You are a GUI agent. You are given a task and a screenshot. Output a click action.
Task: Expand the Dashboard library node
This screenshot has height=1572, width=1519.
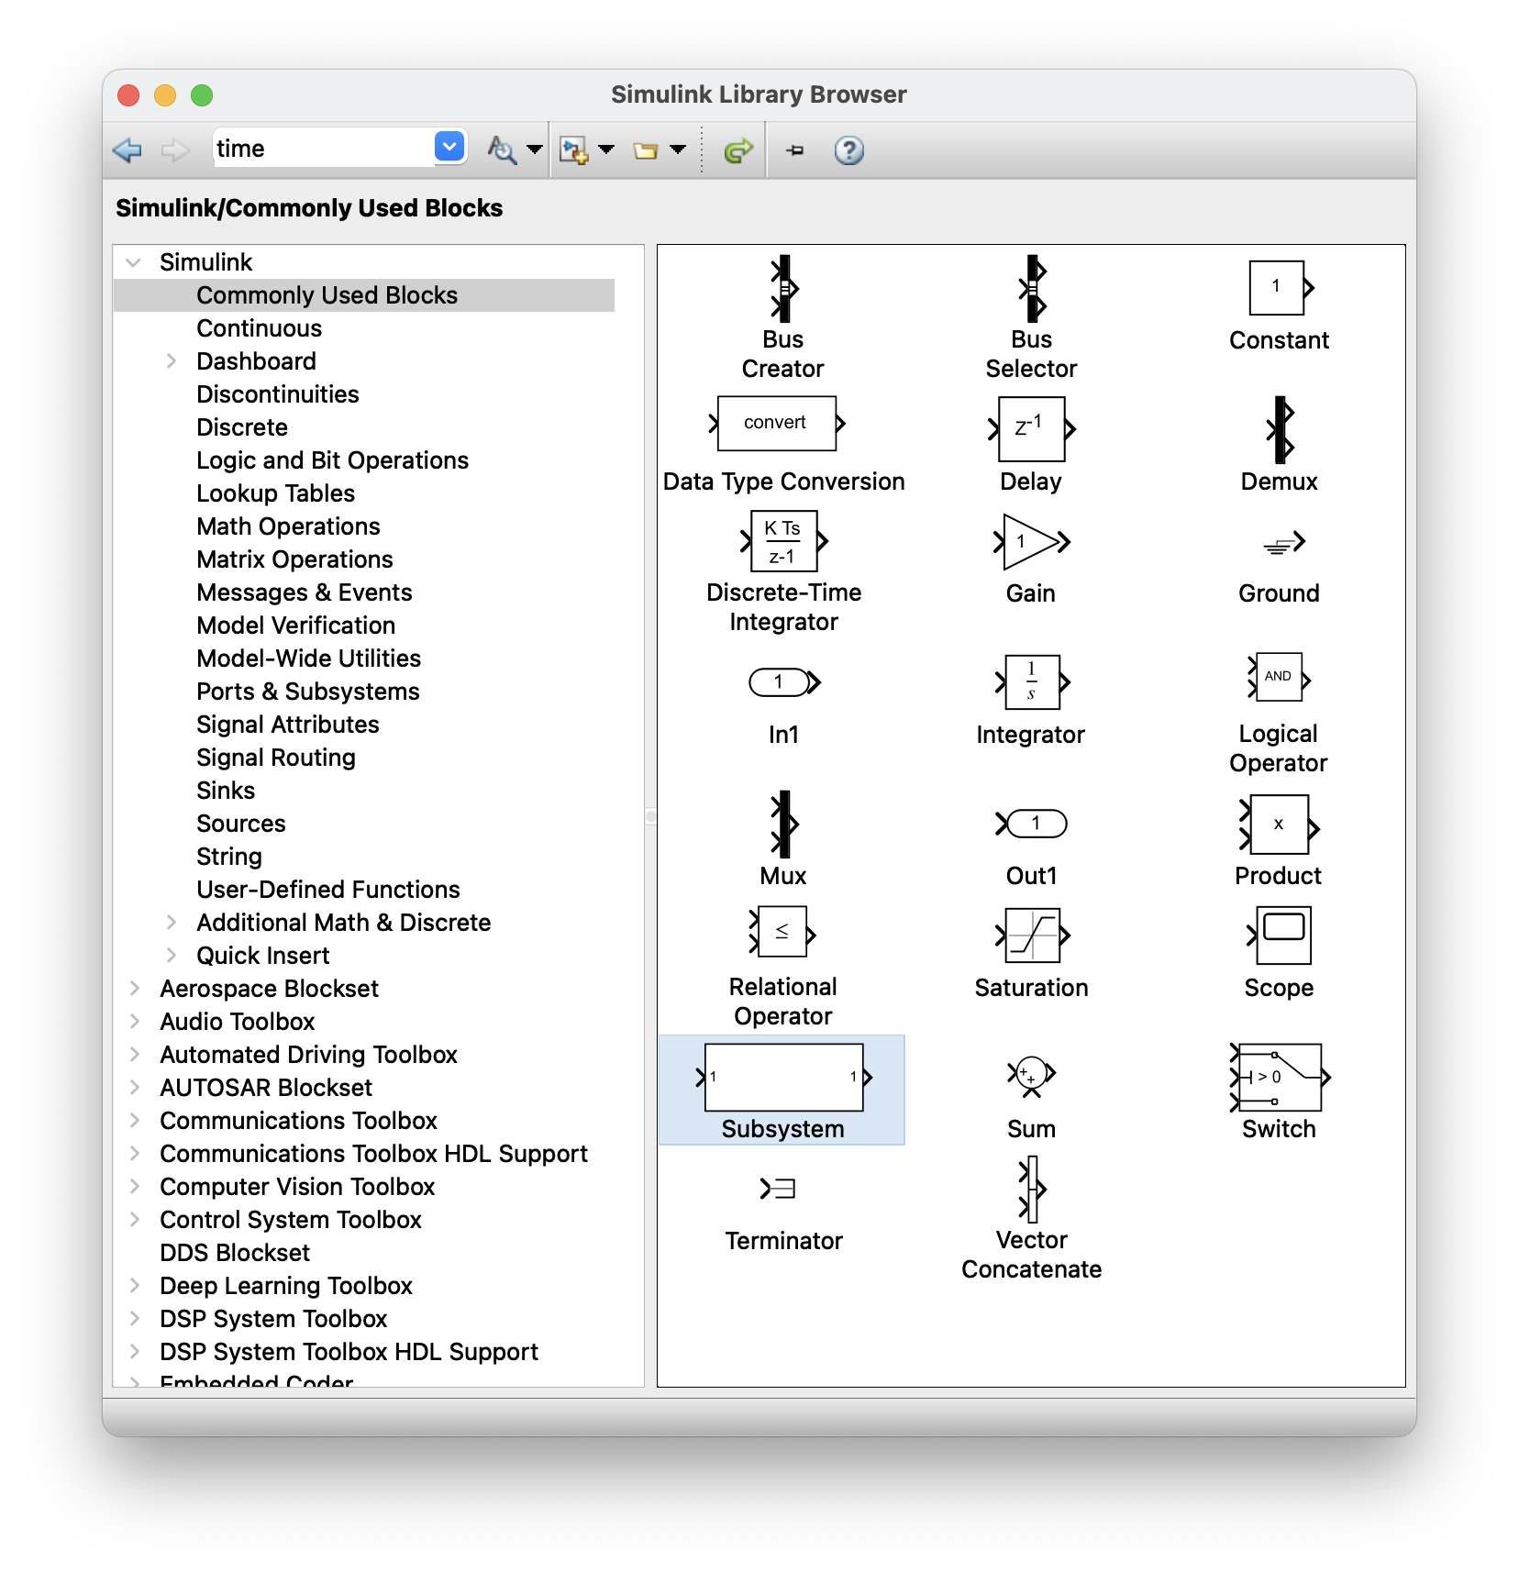172,361
